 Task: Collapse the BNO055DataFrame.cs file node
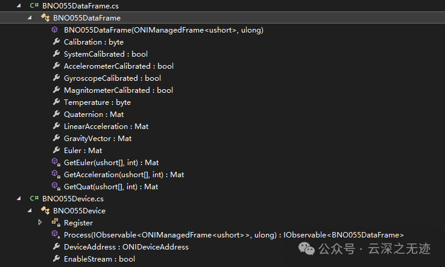(19, 5)
